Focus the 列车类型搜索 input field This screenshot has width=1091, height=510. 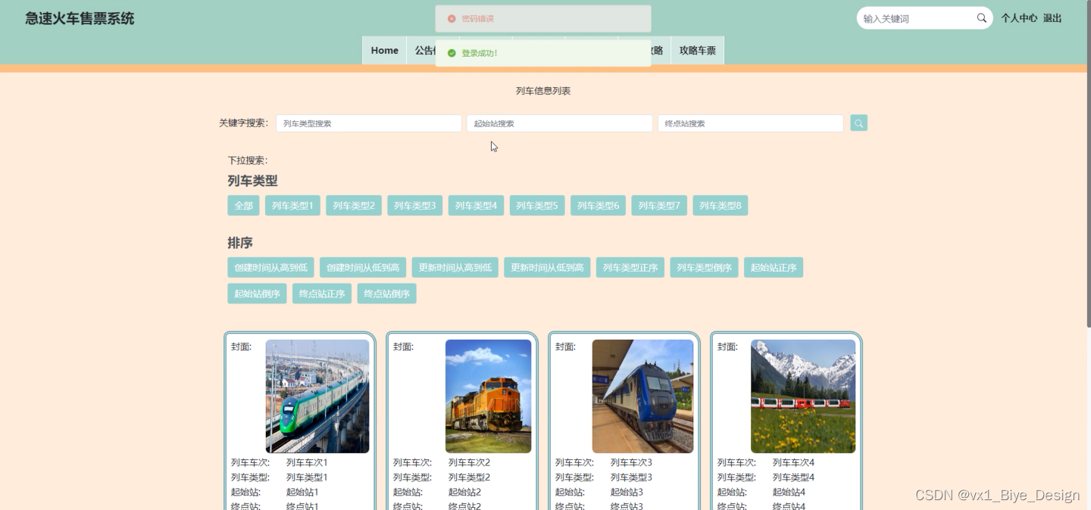(369, 123)
